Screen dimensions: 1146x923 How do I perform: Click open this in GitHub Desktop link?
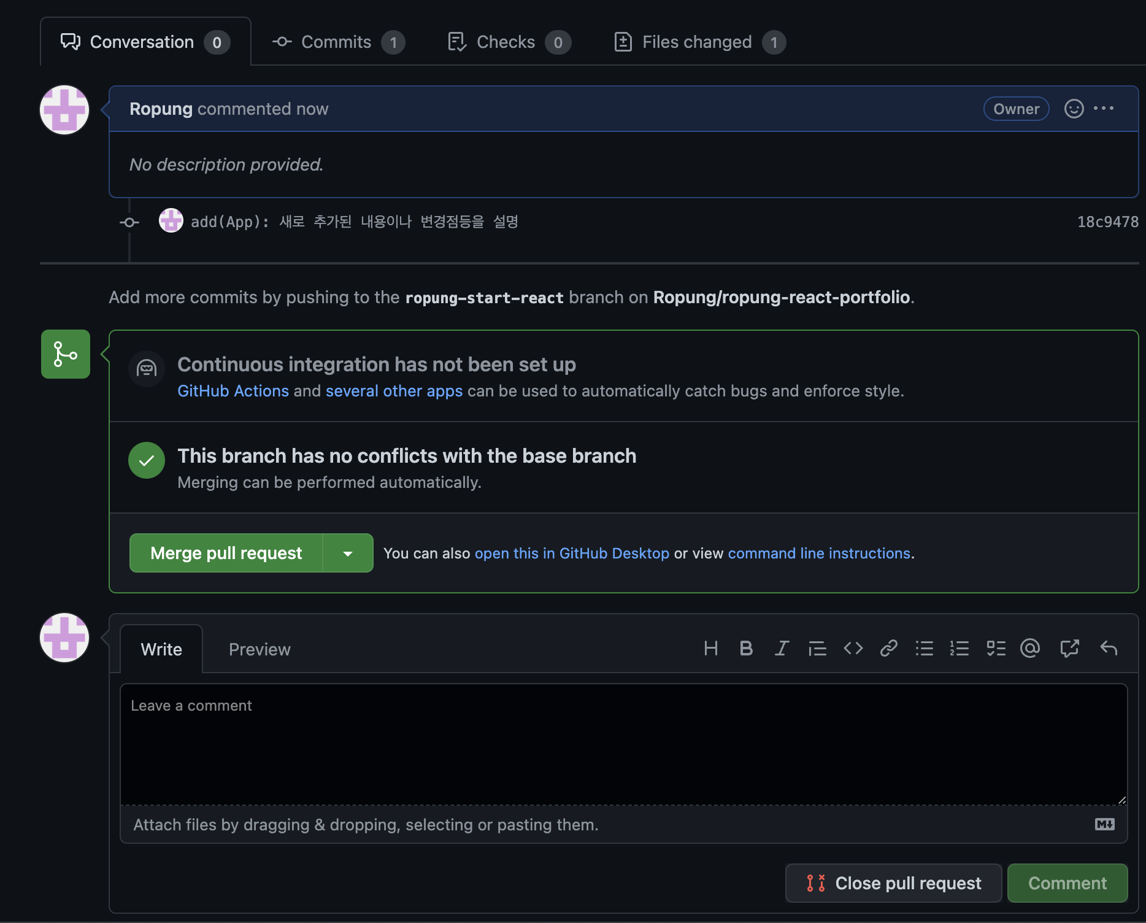[572, 553]
